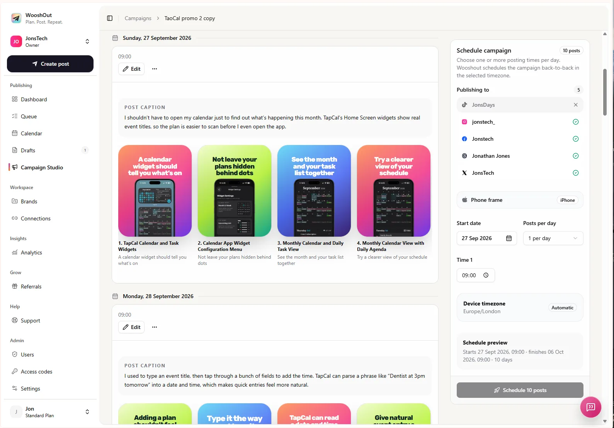Click the page vertical scrollbar thumb
The height and width of the screenshot is (428, 614).
click(605, 92)
